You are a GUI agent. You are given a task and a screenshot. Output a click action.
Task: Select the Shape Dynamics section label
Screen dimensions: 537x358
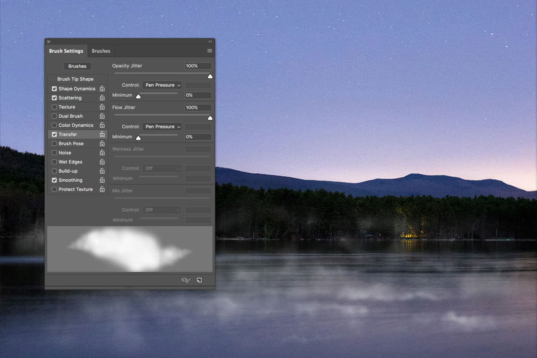coord(77,89)
